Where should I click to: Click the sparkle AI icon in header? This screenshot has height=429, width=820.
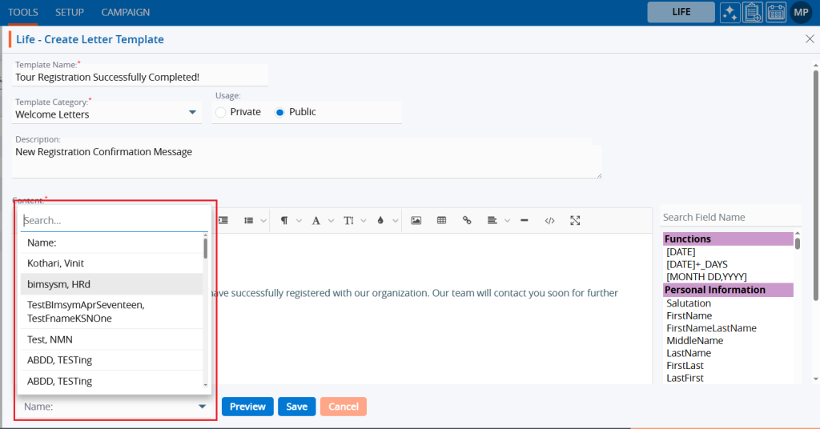click(x=730, y=13)
